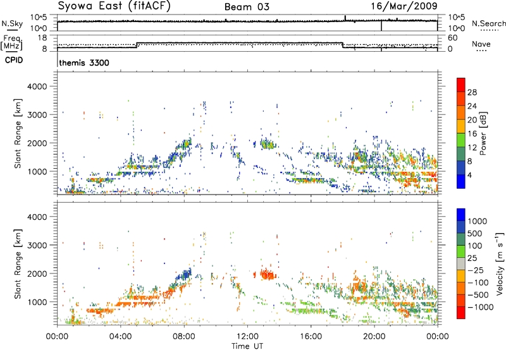Pick the orange -500 to -100 velocity swatch
Screen dimensions: 506x350
tap(461, 288)
